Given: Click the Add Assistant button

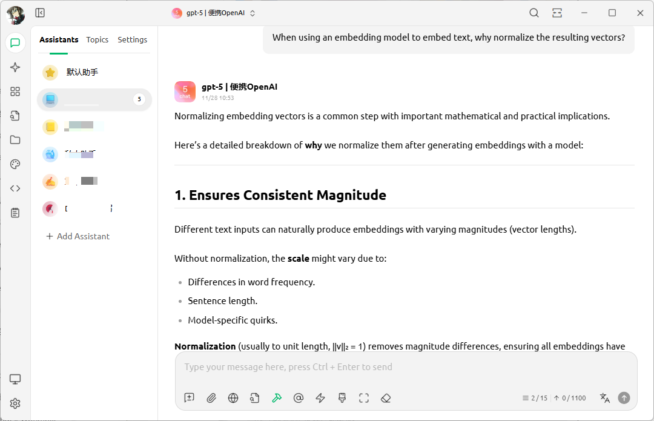Looking at the screenshot, I should [x=78, y=236].
